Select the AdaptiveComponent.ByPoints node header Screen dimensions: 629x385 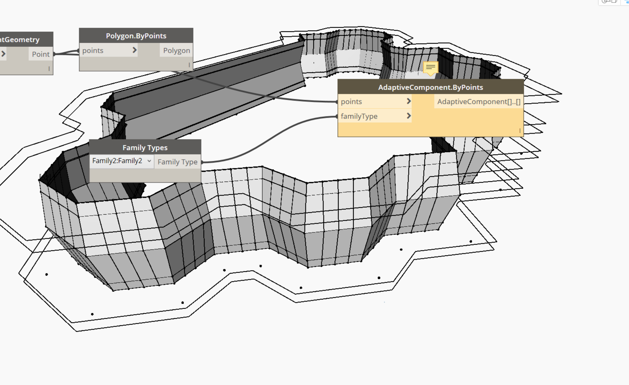click(430, 87)
